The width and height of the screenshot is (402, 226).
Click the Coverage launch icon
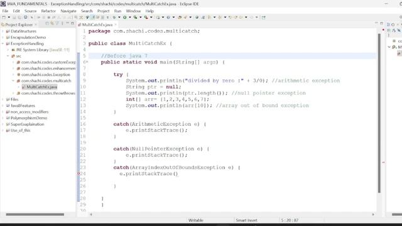pos(135,18)
